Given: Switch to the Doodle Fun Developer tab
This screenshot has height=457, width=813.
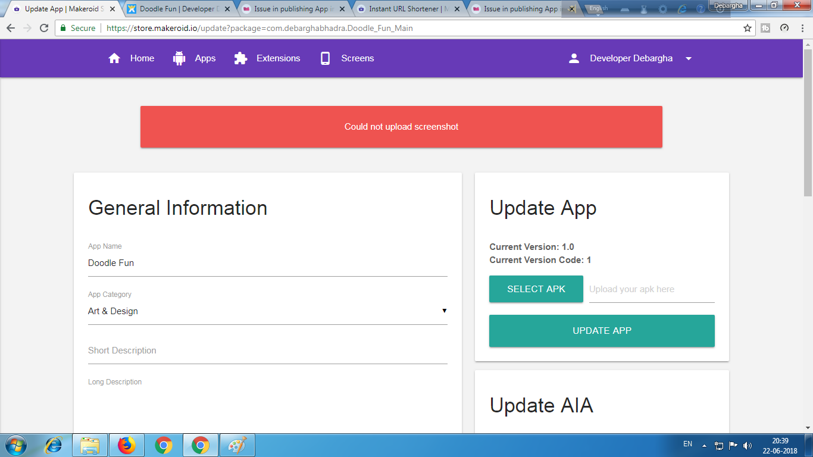Looking at the screenshot, I should pos(176,9).
